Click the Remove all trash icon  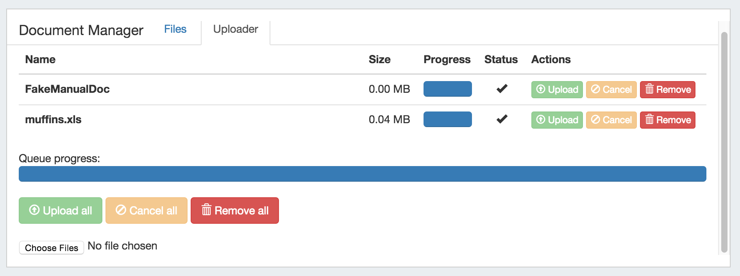tap(206, 210)
